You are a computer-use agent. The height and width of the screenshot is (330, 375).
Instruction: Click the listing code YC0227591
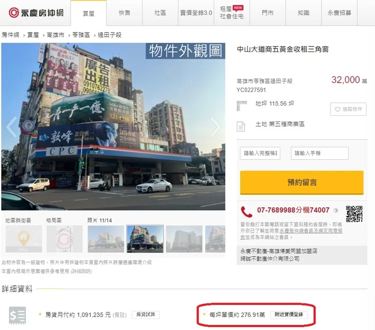coord(251,90)
